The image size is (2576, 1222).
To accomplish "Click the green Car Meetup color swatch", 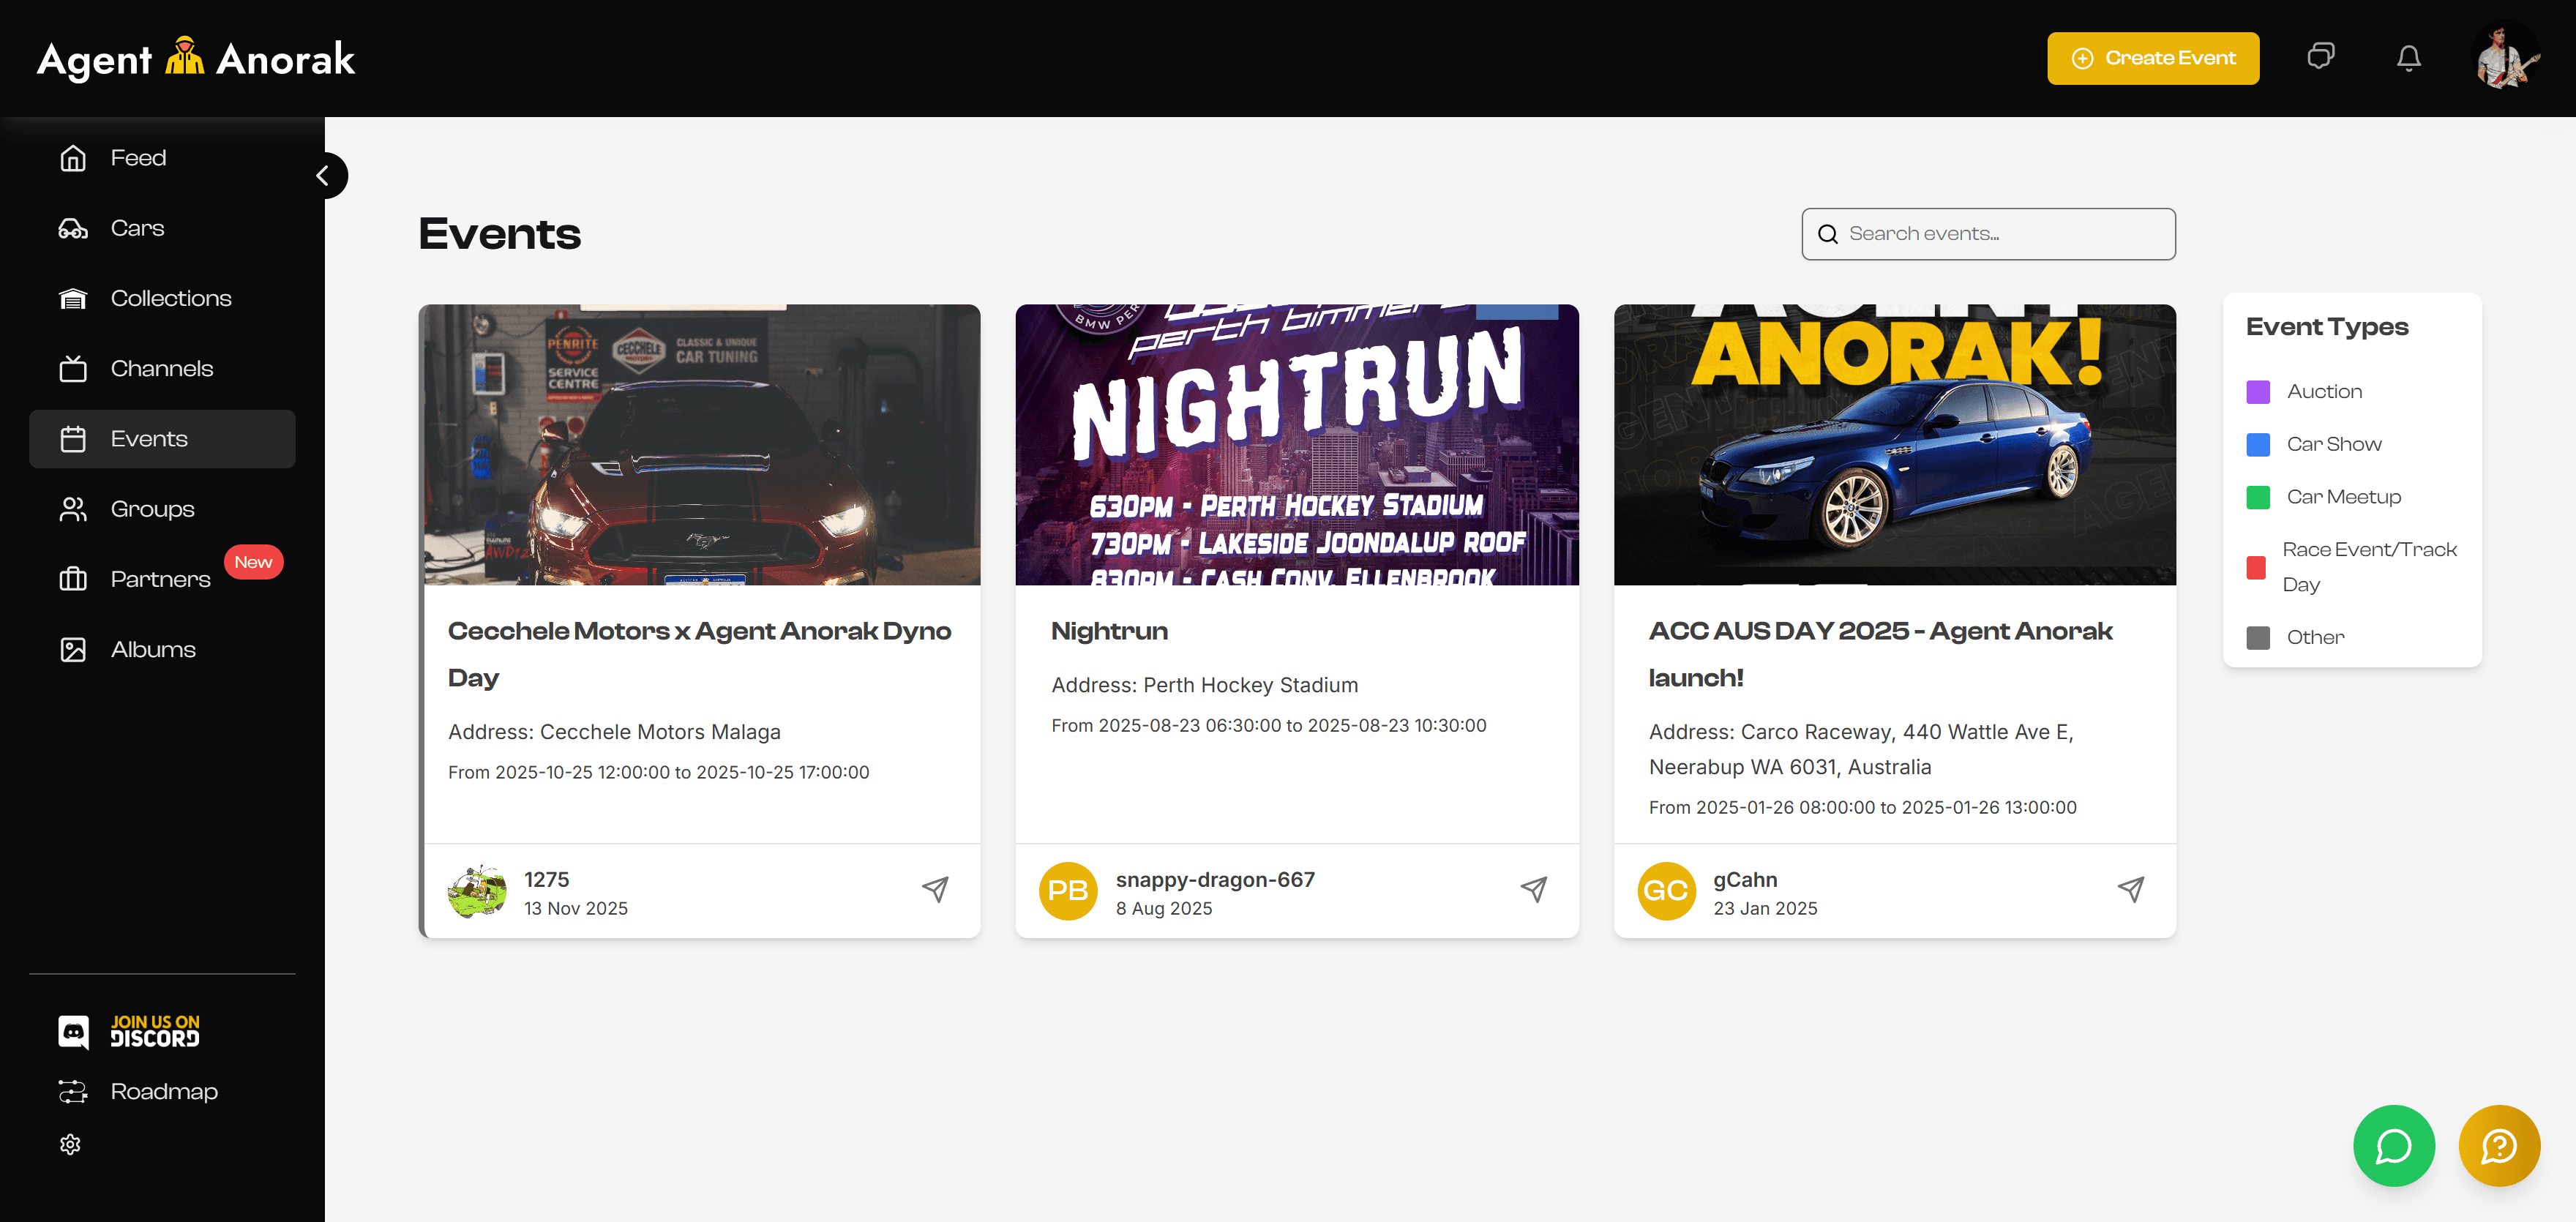I will click(2257, 497).
